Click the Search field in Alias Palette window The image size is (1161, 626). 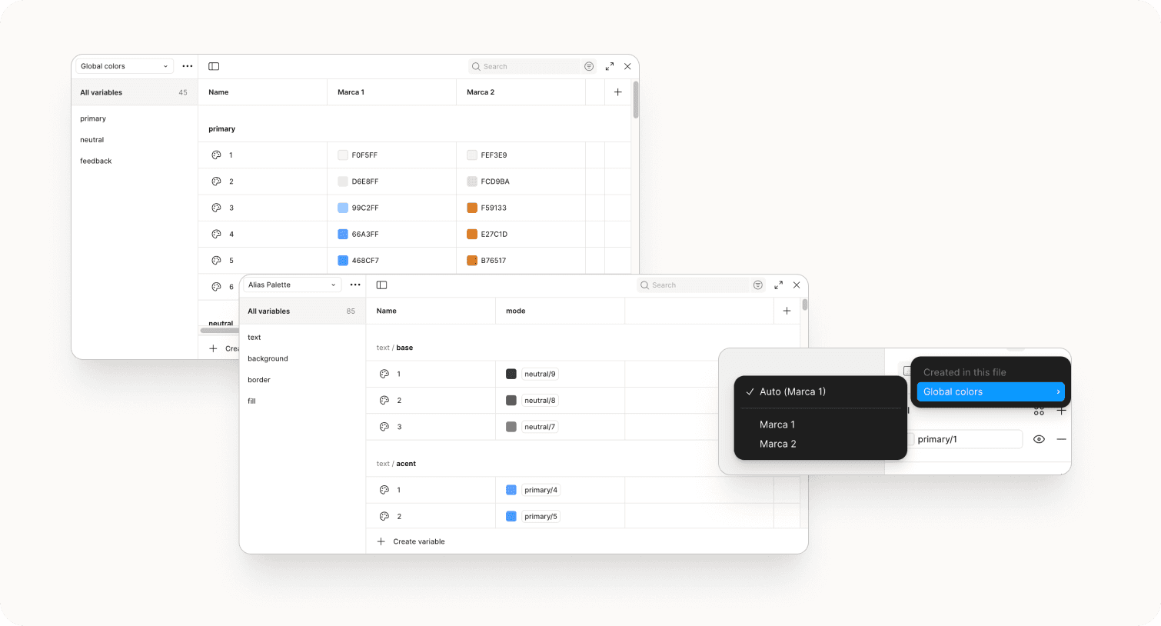(694, 285)
